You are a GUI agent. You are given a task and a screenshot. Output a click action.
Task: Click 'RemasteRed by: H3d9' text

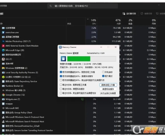point(96,53)
